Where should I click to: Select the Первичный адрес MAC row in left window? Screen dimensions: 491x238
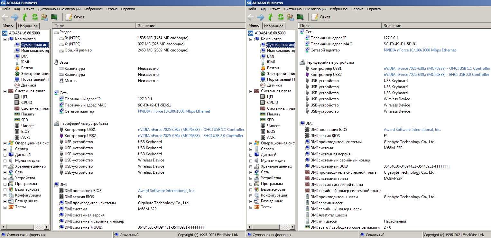[x=148, y=105]
